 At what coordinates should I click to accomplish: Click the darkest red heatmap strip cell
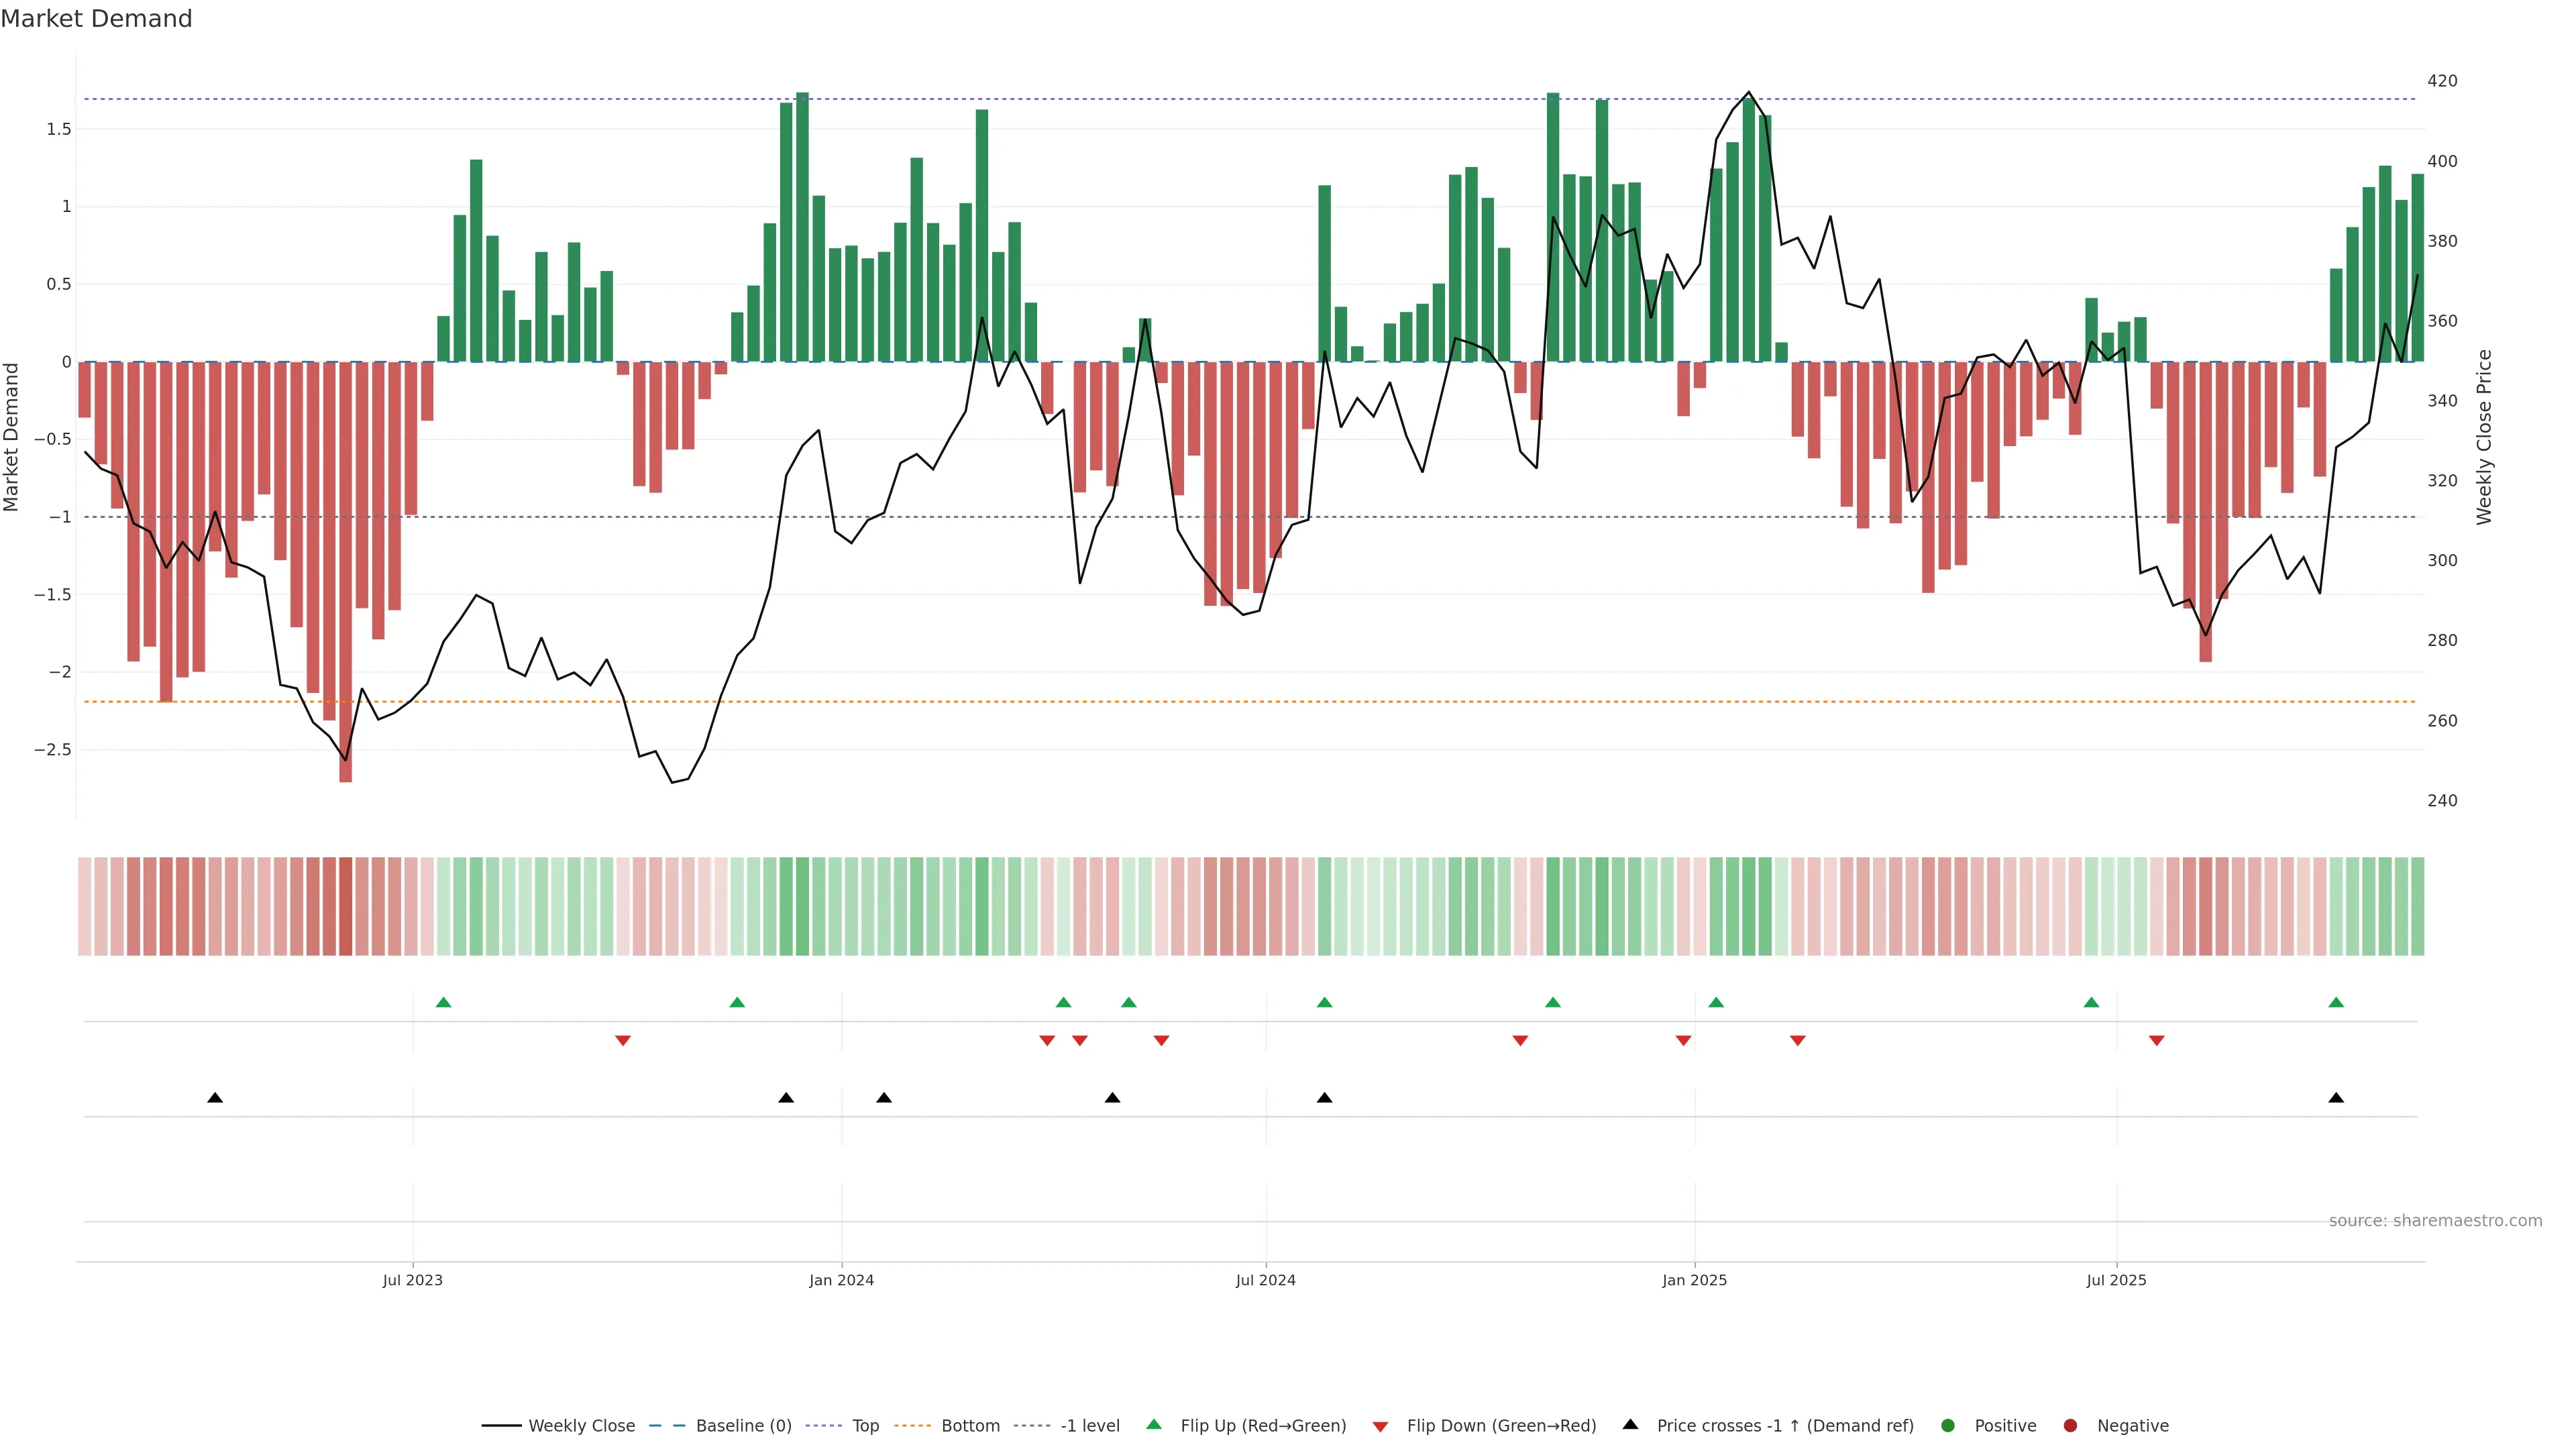click(345, 906)
